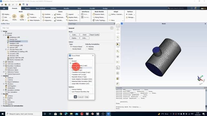Open the View ribbon tab

pyautogui.click(x=79, y=8)
